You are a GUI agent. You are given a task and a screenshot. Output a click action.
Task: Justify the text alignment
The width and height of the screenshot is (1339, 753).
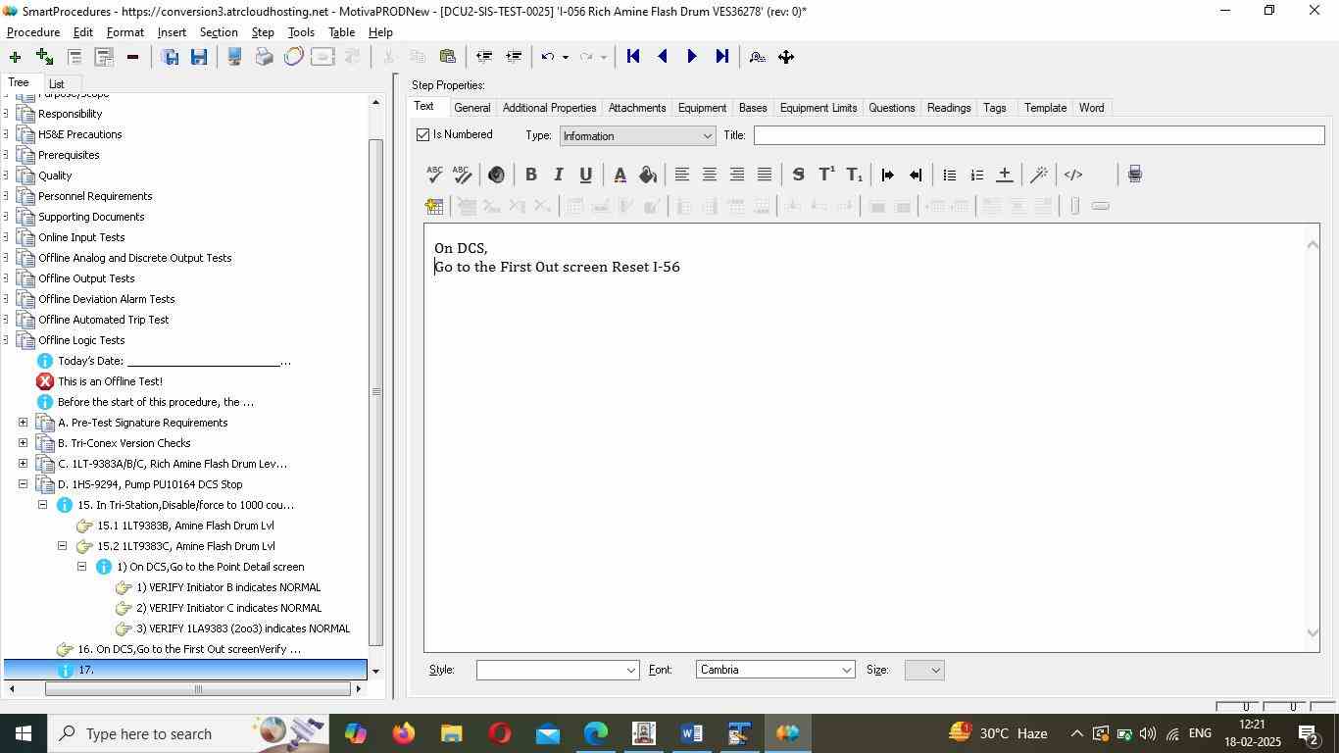(764, 175)
